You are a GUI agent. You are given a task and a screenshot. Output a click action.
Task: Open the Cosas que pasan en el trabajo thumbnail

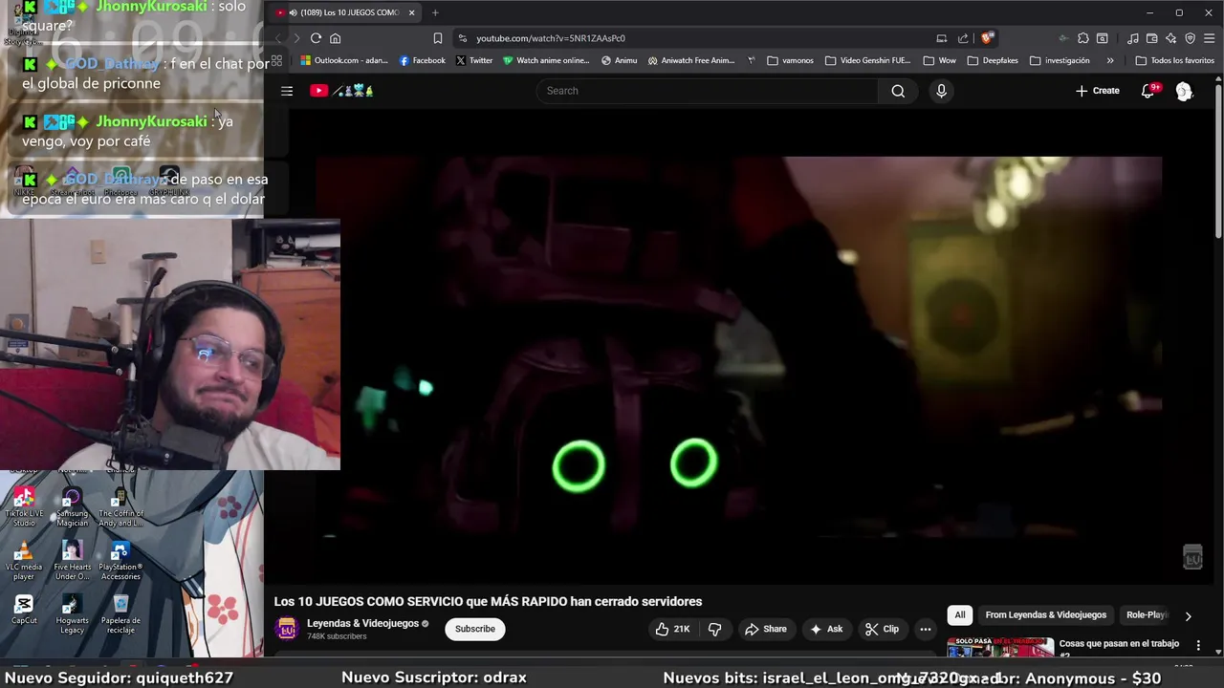1000,648
